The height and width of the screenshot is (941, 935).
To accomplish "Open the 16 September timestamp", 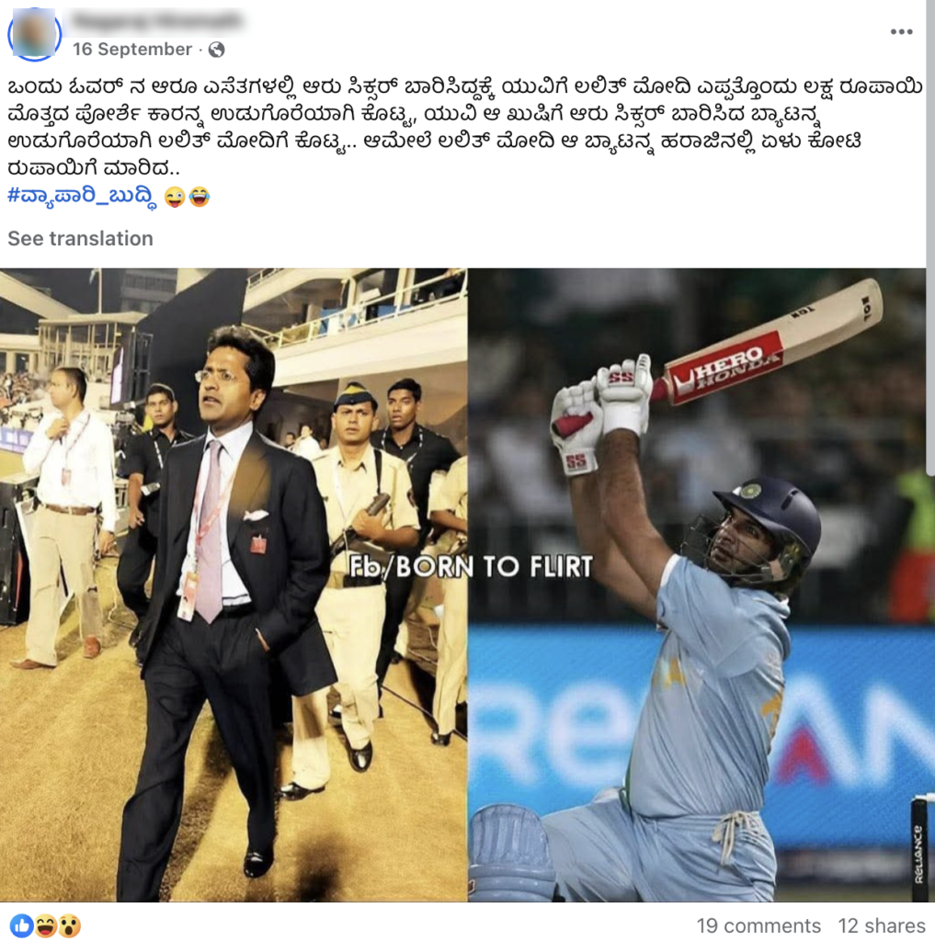I will click(132, 50).
